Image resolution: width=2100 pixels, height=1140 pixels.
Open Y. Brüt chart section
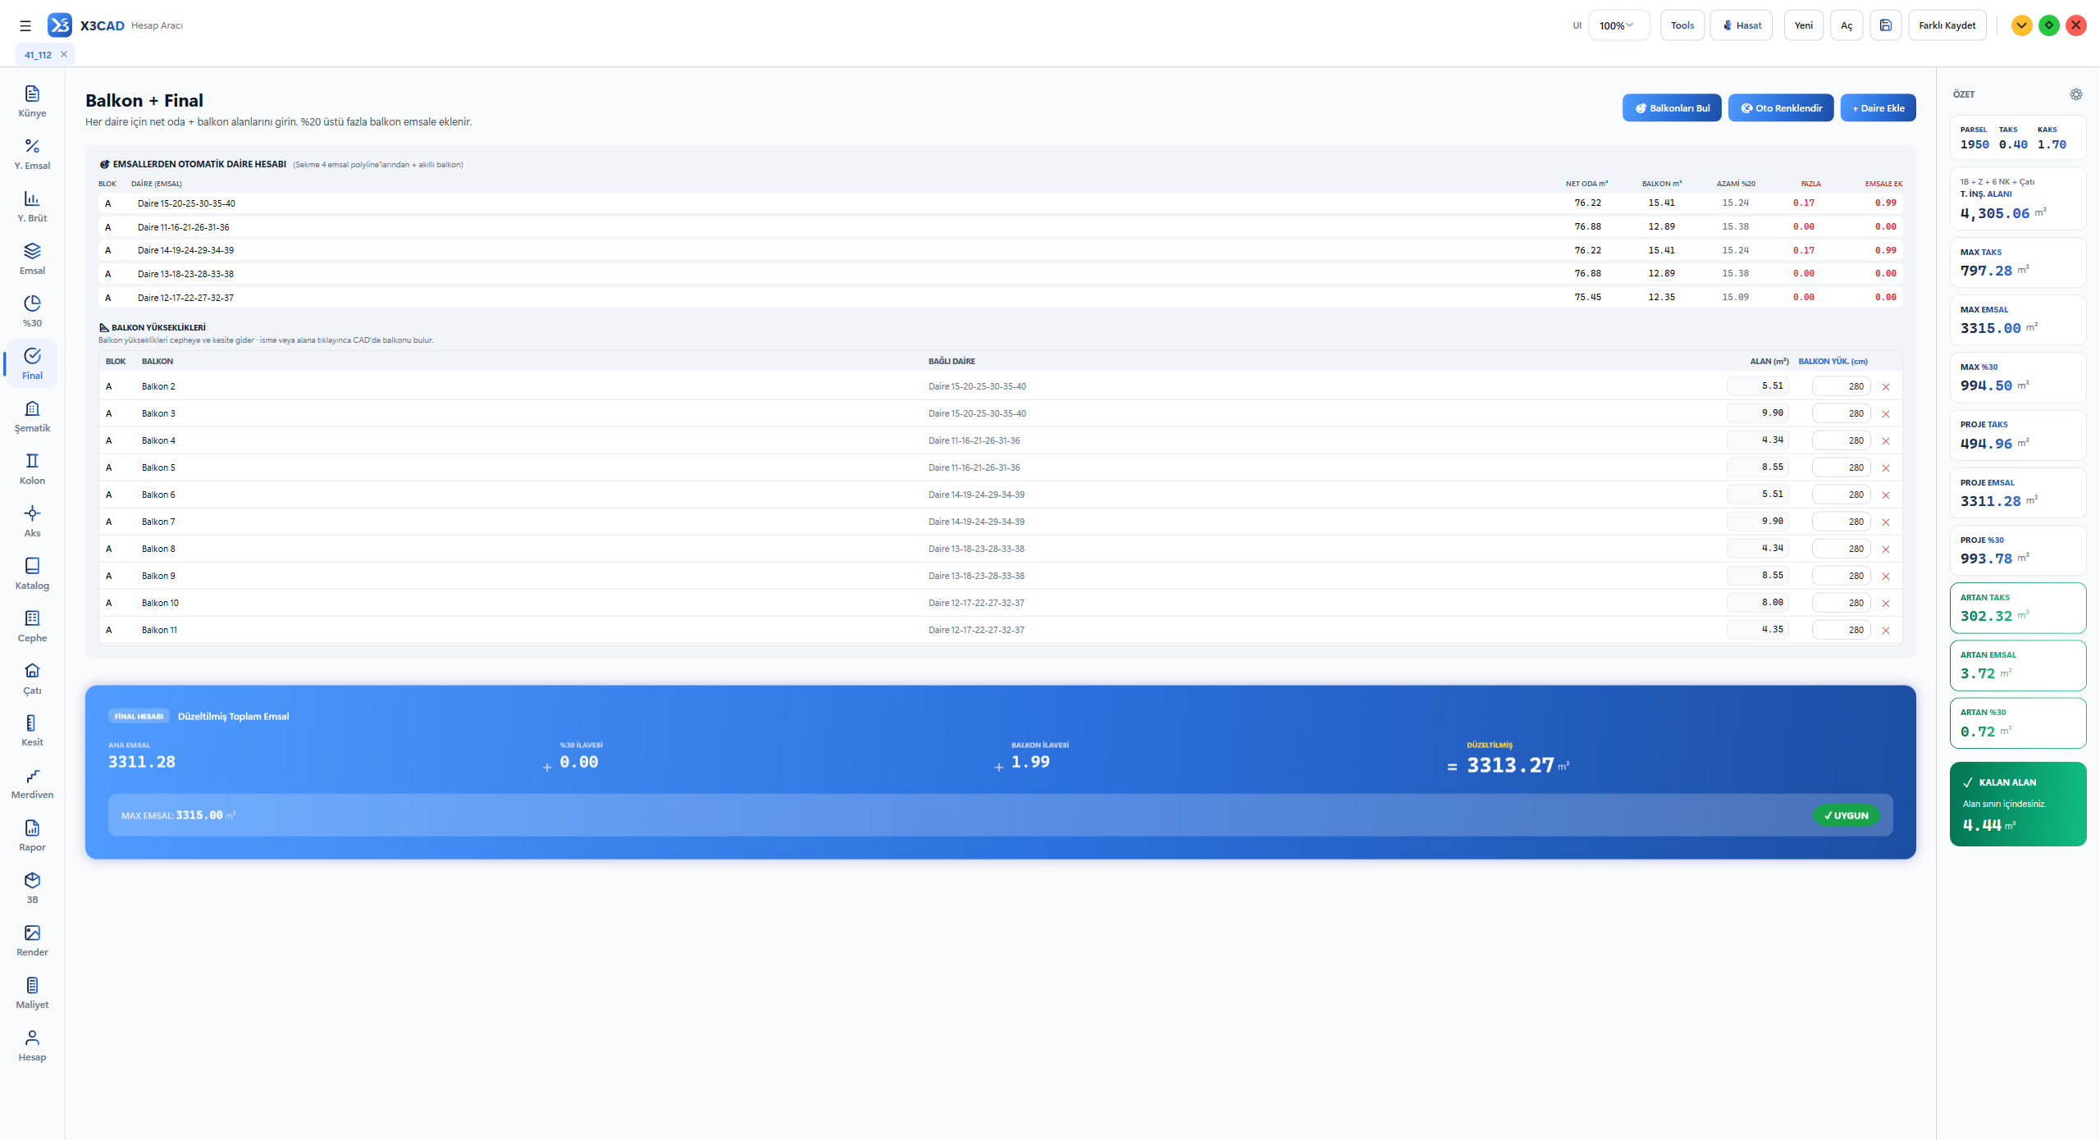32,206
